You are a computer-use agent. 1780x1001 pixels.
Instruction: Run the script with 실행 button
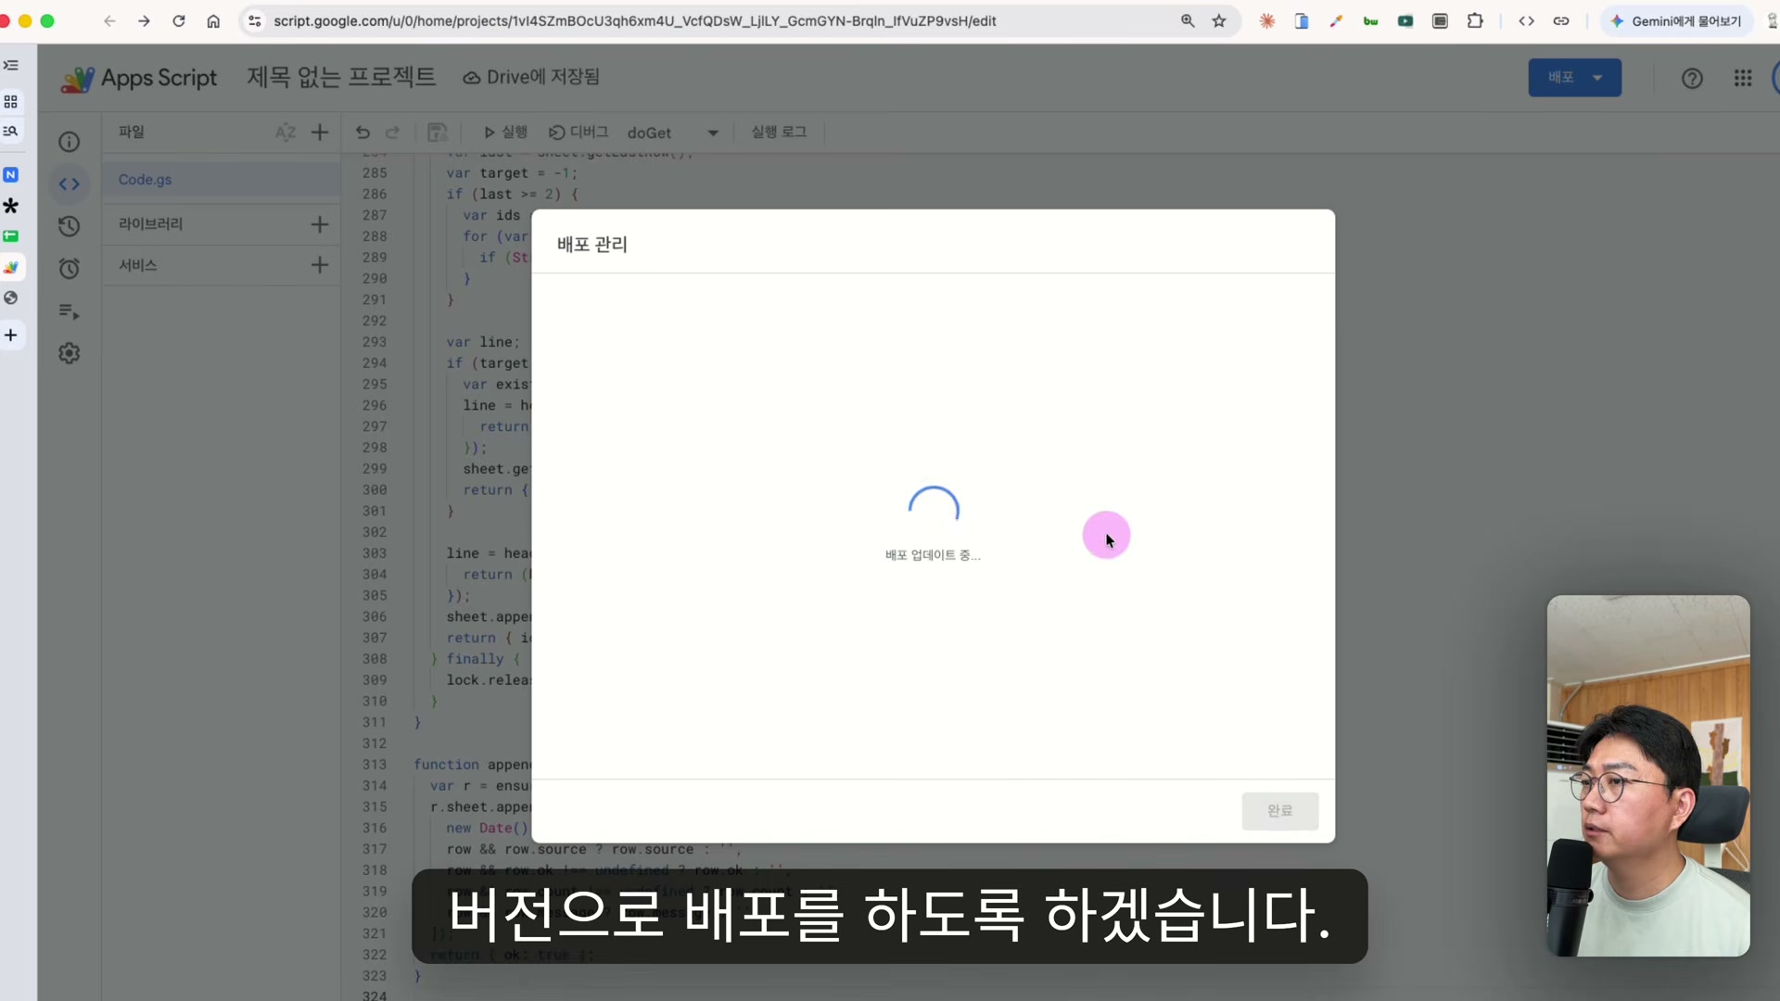click(x=505, y=133)
